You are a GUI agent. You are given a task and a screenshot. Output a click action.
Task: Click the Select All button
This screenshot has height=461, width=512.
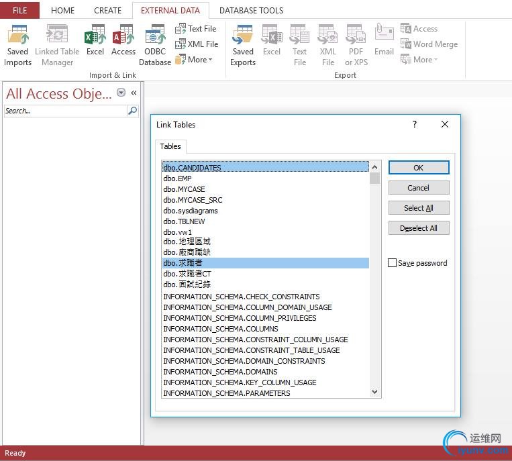419,208
